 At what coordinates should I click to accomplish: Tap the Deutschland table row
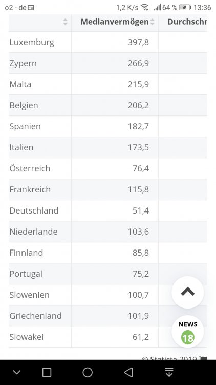pos(108,210)
